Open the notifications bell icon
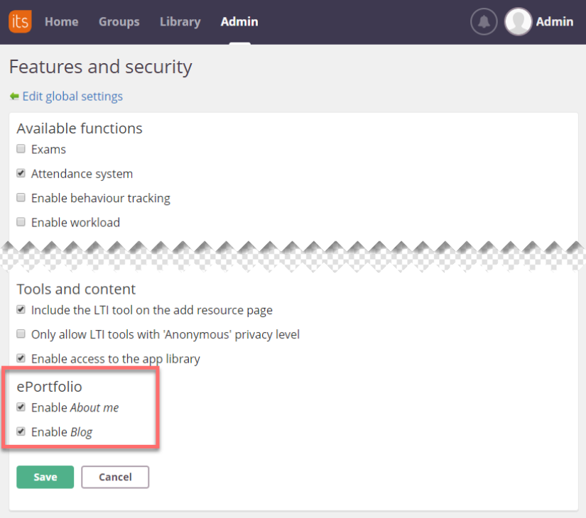The image size is (586, 518). pyautogui.click(x=484, y=21)
